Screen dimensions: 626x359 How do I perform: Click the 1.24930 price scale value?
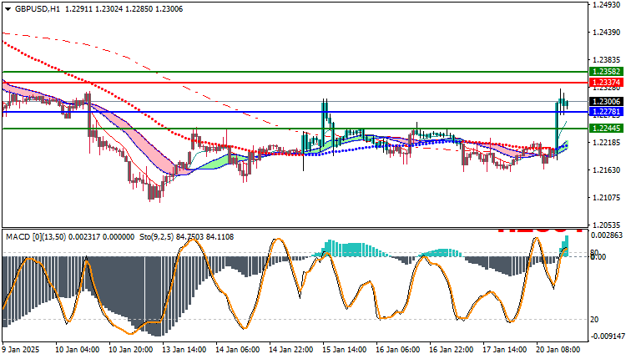tap(607, 5)
